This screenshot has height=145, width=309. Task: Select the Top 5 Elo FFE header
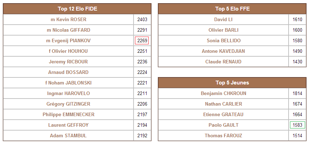(232, 9)
